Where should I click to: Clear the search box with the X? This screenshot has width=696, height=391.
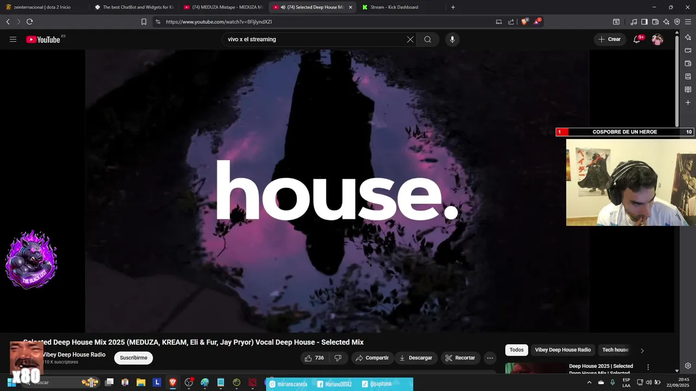[410, 39]
